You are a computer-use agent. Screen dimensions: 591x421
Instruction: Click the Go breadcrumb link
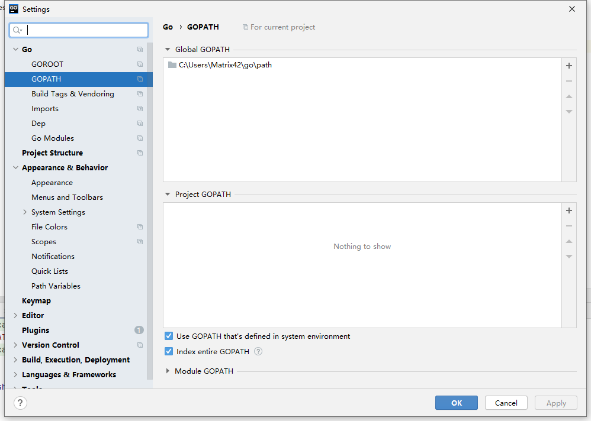168,27
